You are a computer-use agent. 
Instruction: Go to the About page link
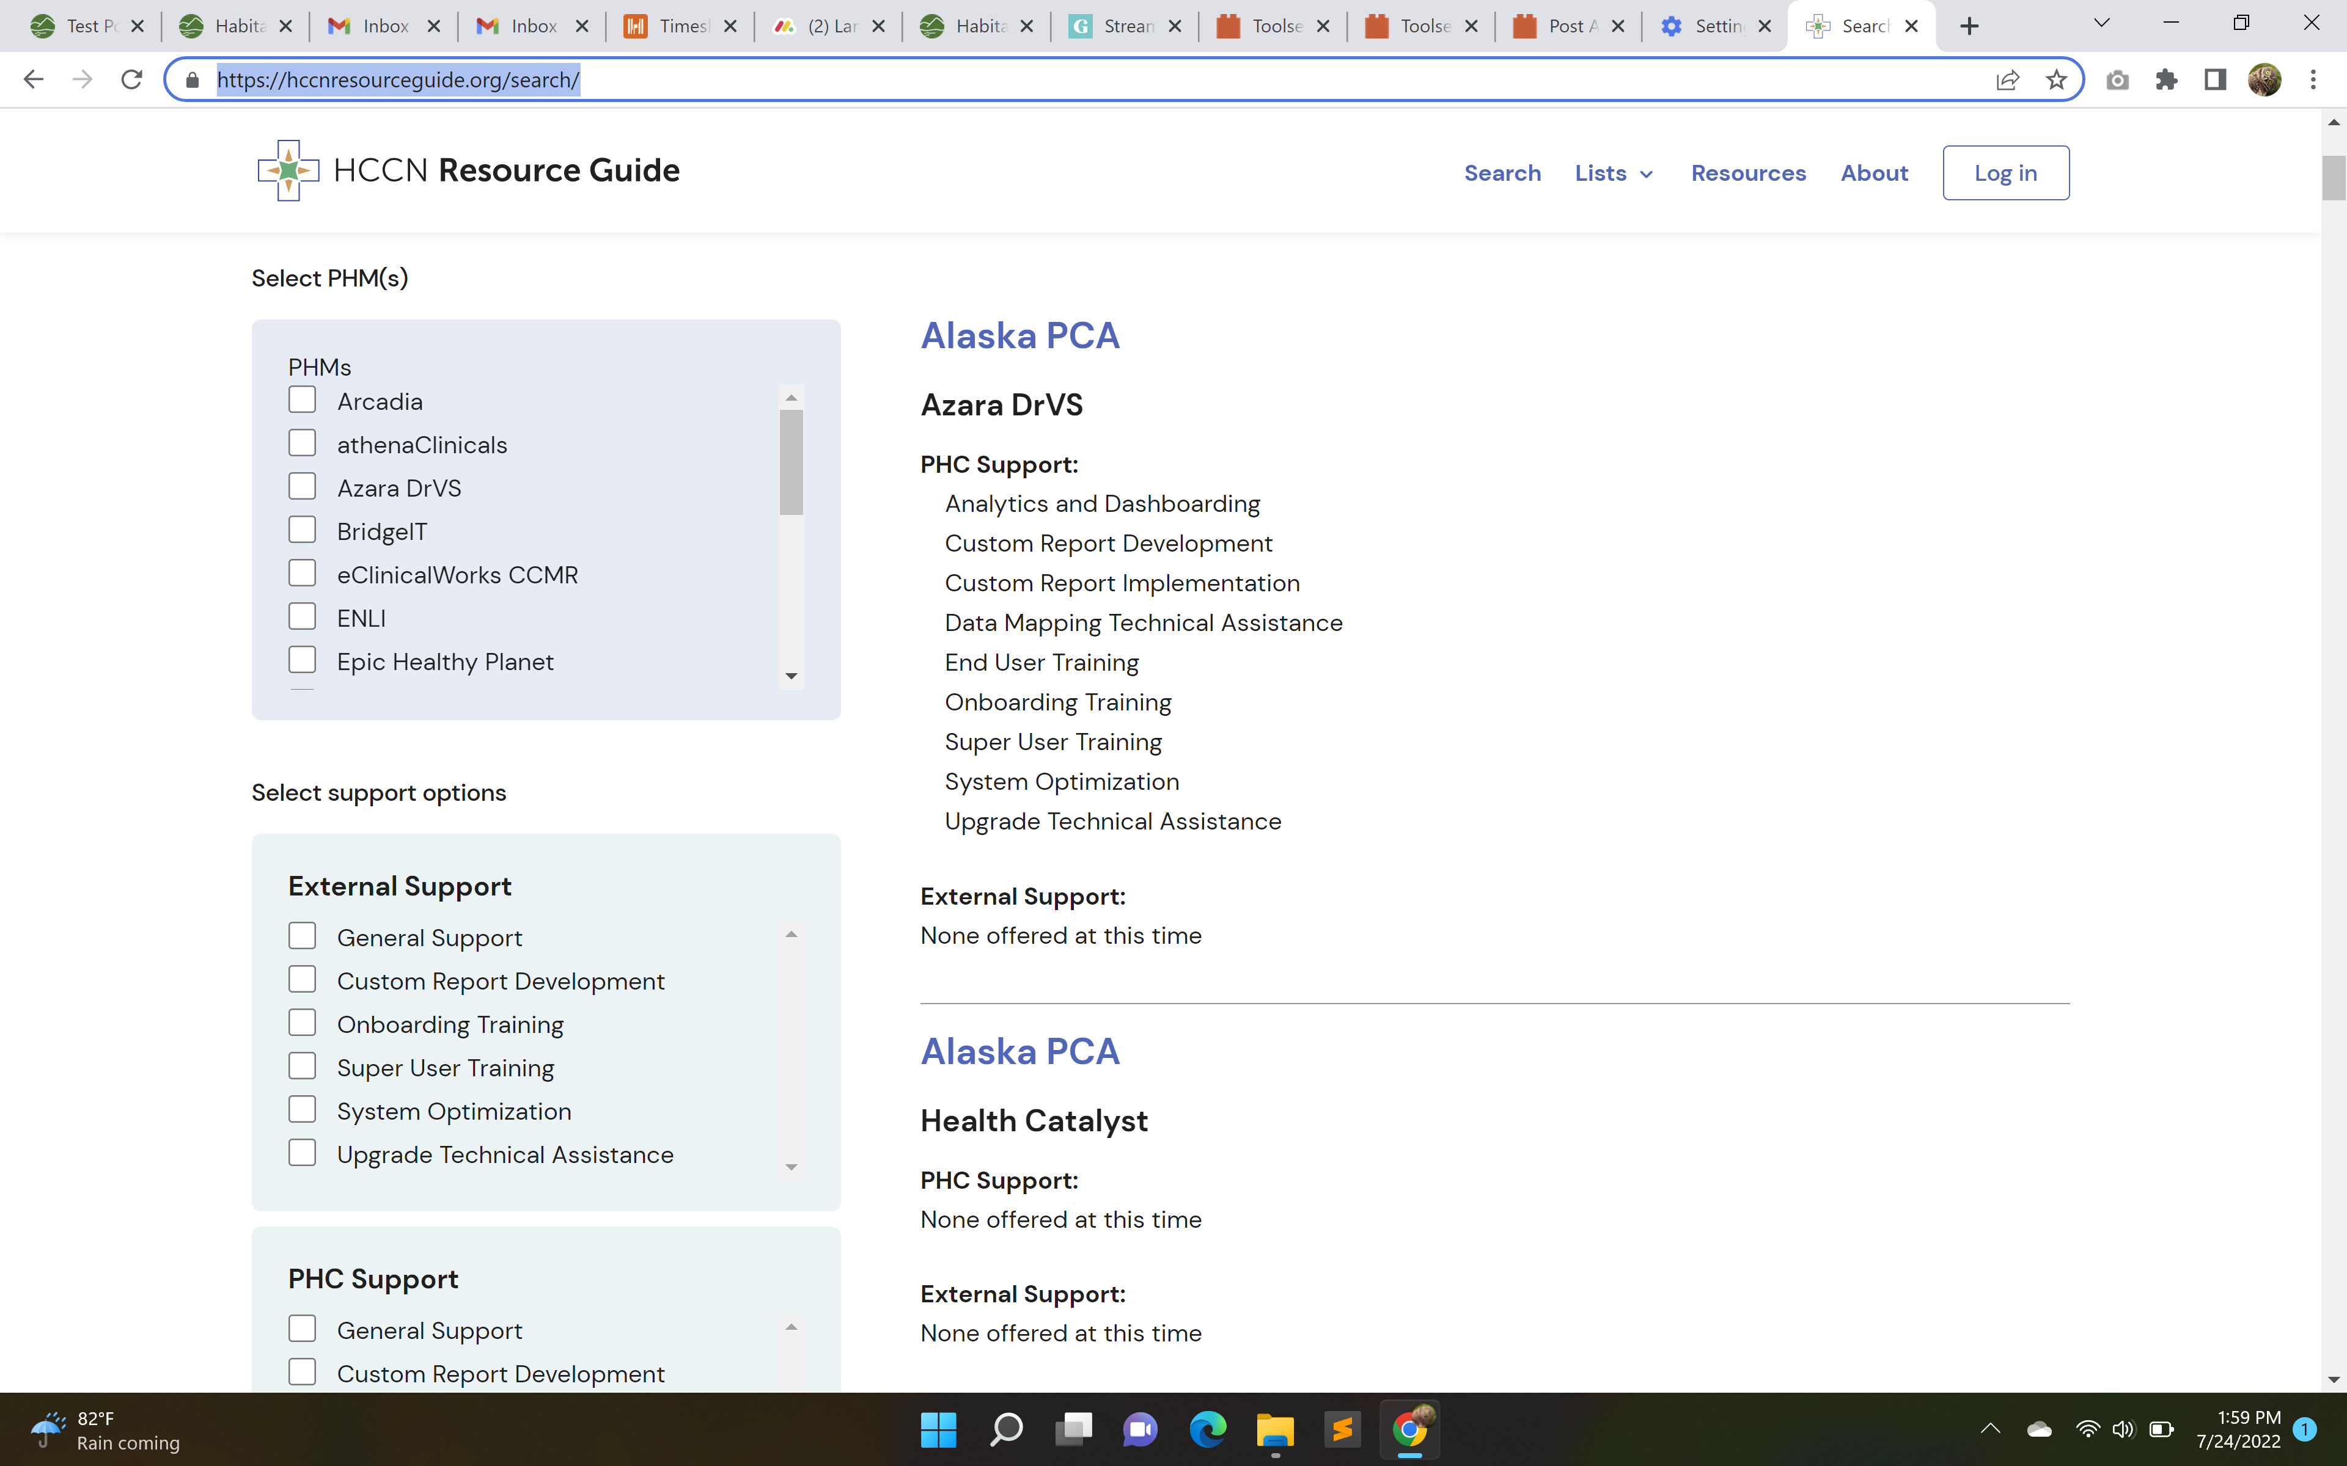[1875, 173]
